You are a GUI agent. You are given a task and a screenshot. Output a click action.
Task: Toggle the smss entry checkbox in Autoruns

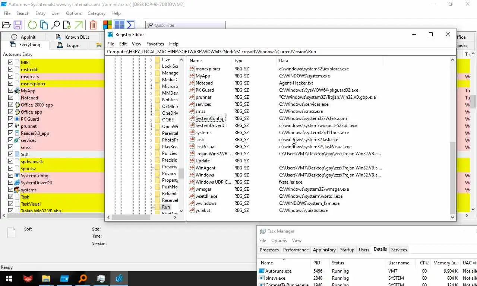point(10,147)
